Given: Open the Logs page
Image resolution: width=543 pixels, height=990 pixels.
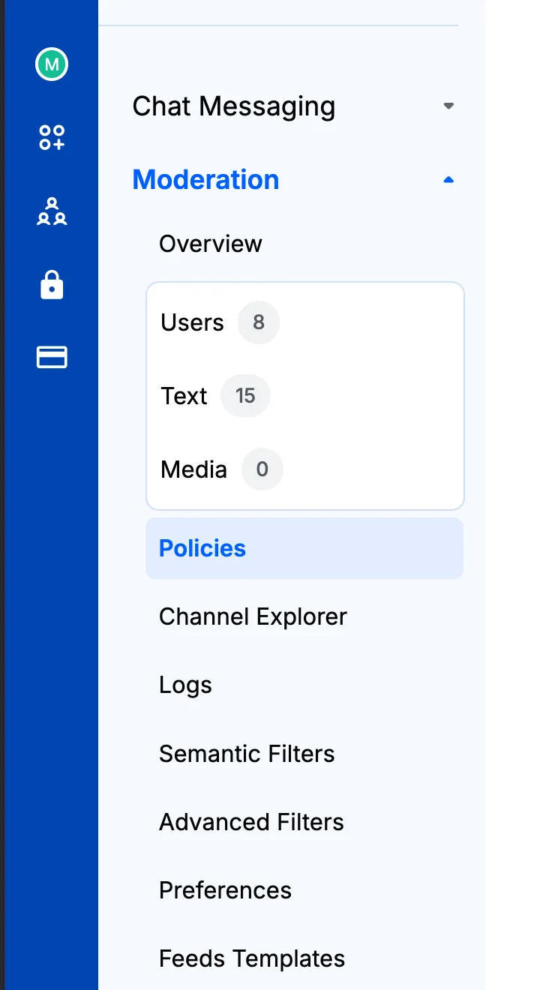Looking at the screenshot, I should pos(184,685).
